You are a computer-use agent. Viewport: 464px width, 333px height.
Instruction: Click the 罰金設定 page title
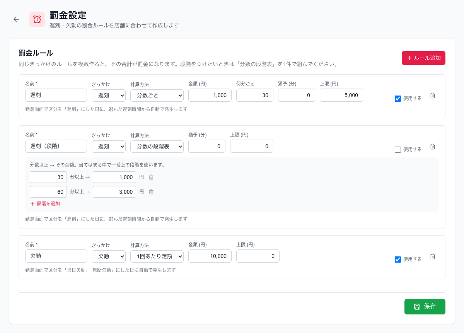(x=68, y=15)
